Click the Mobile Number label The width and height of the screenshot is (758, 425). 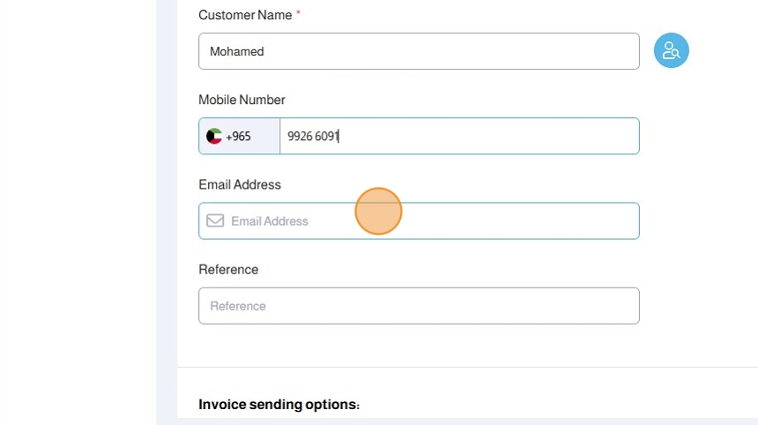pyautogui.click(x=242, y=100)
